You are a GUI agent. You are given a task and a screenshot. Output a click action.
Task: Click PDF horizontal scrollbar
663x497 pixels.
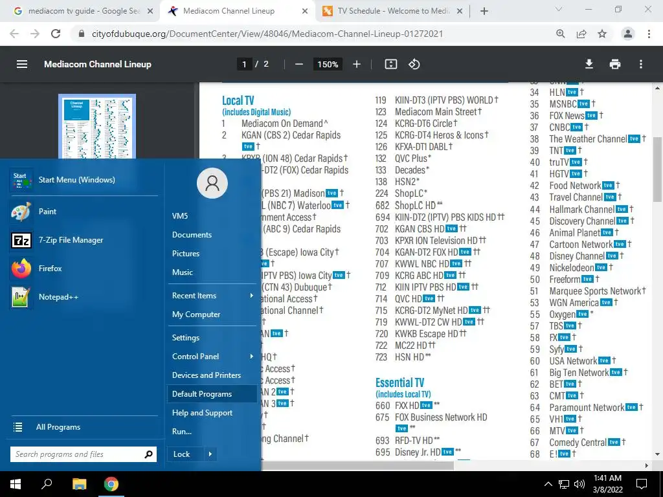(357, 466)
